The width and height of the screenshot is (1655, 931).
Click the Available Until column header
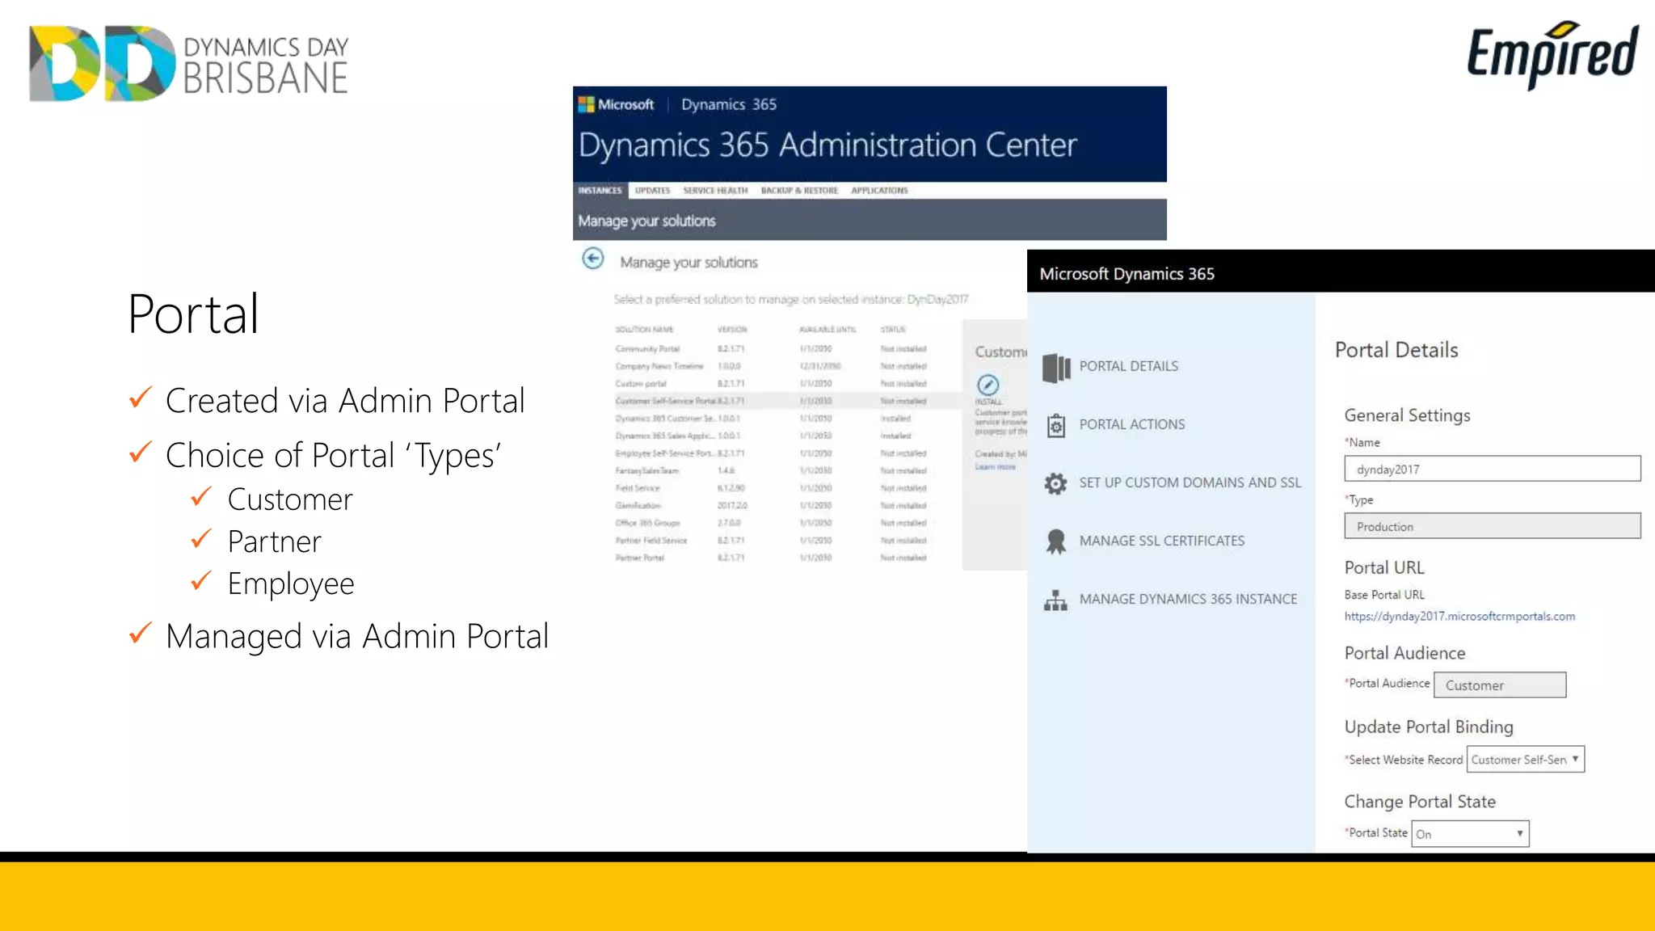(x=827, y=330)
